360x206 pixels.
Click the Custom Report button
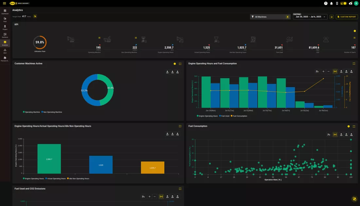click(347, 17)
